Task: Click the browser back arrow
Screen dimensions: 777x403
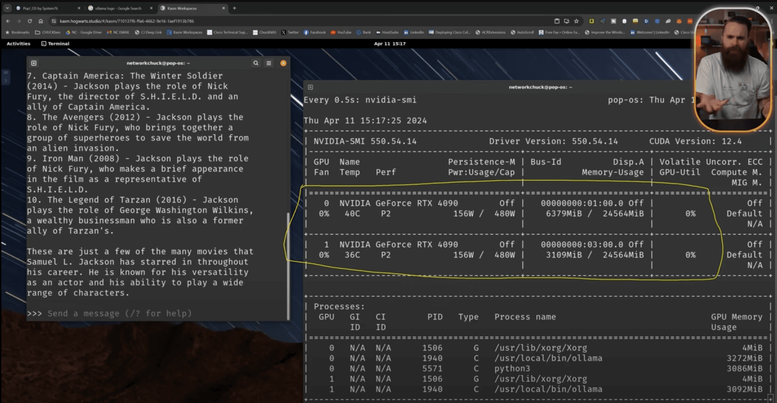Action: pos(8,21)
